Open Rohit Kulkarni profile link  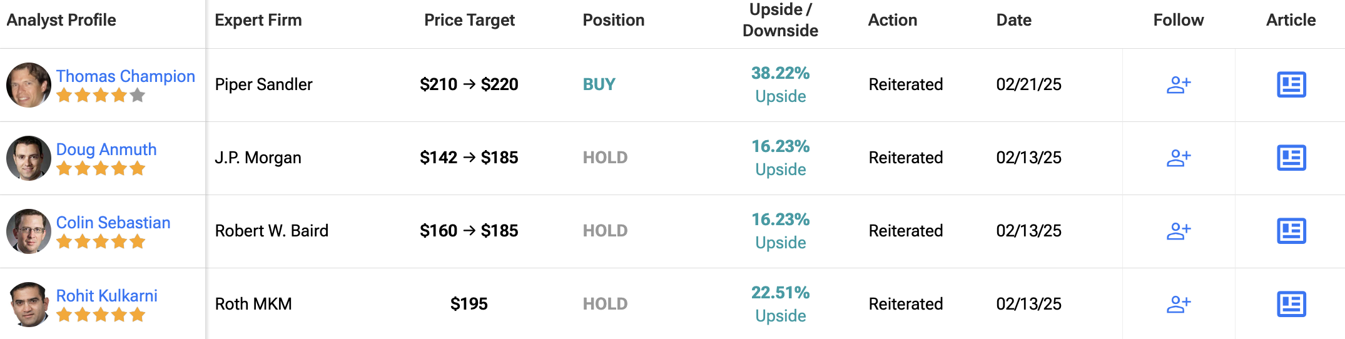[x=107, y=296]
